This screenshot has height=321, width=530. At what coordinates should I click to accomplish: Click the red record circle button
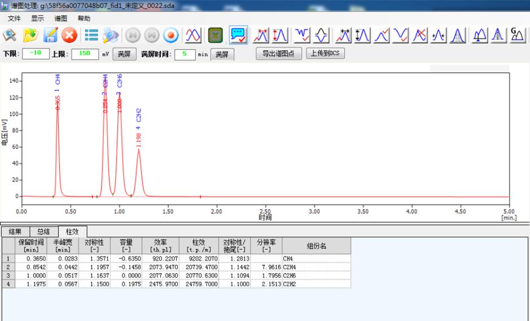click(170, 36)
